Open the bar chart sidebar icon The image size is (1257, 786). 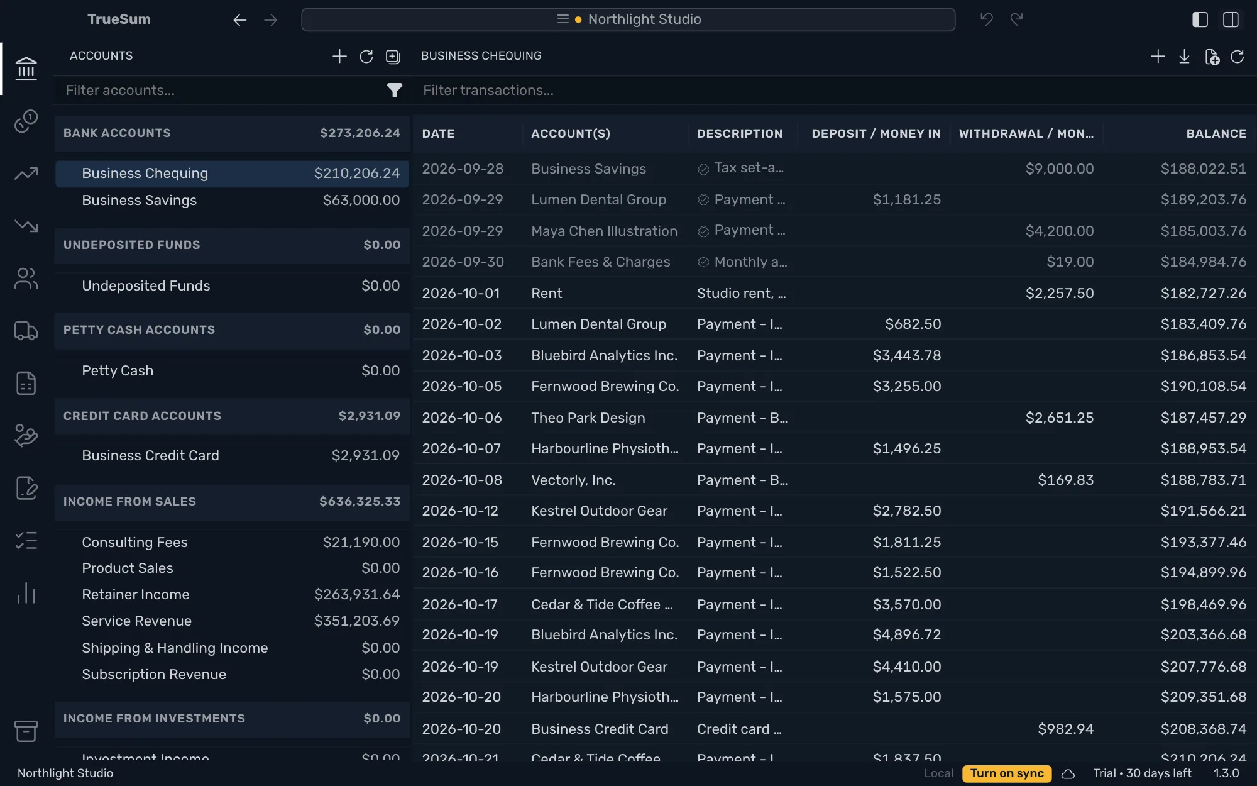(x=26, y=593)
